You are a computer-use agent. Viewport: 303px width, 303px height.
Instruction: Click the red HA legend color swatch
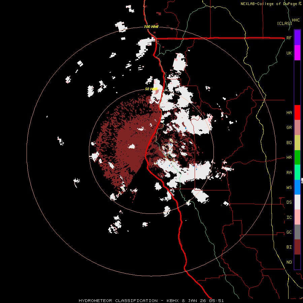[x=297, y=112]
